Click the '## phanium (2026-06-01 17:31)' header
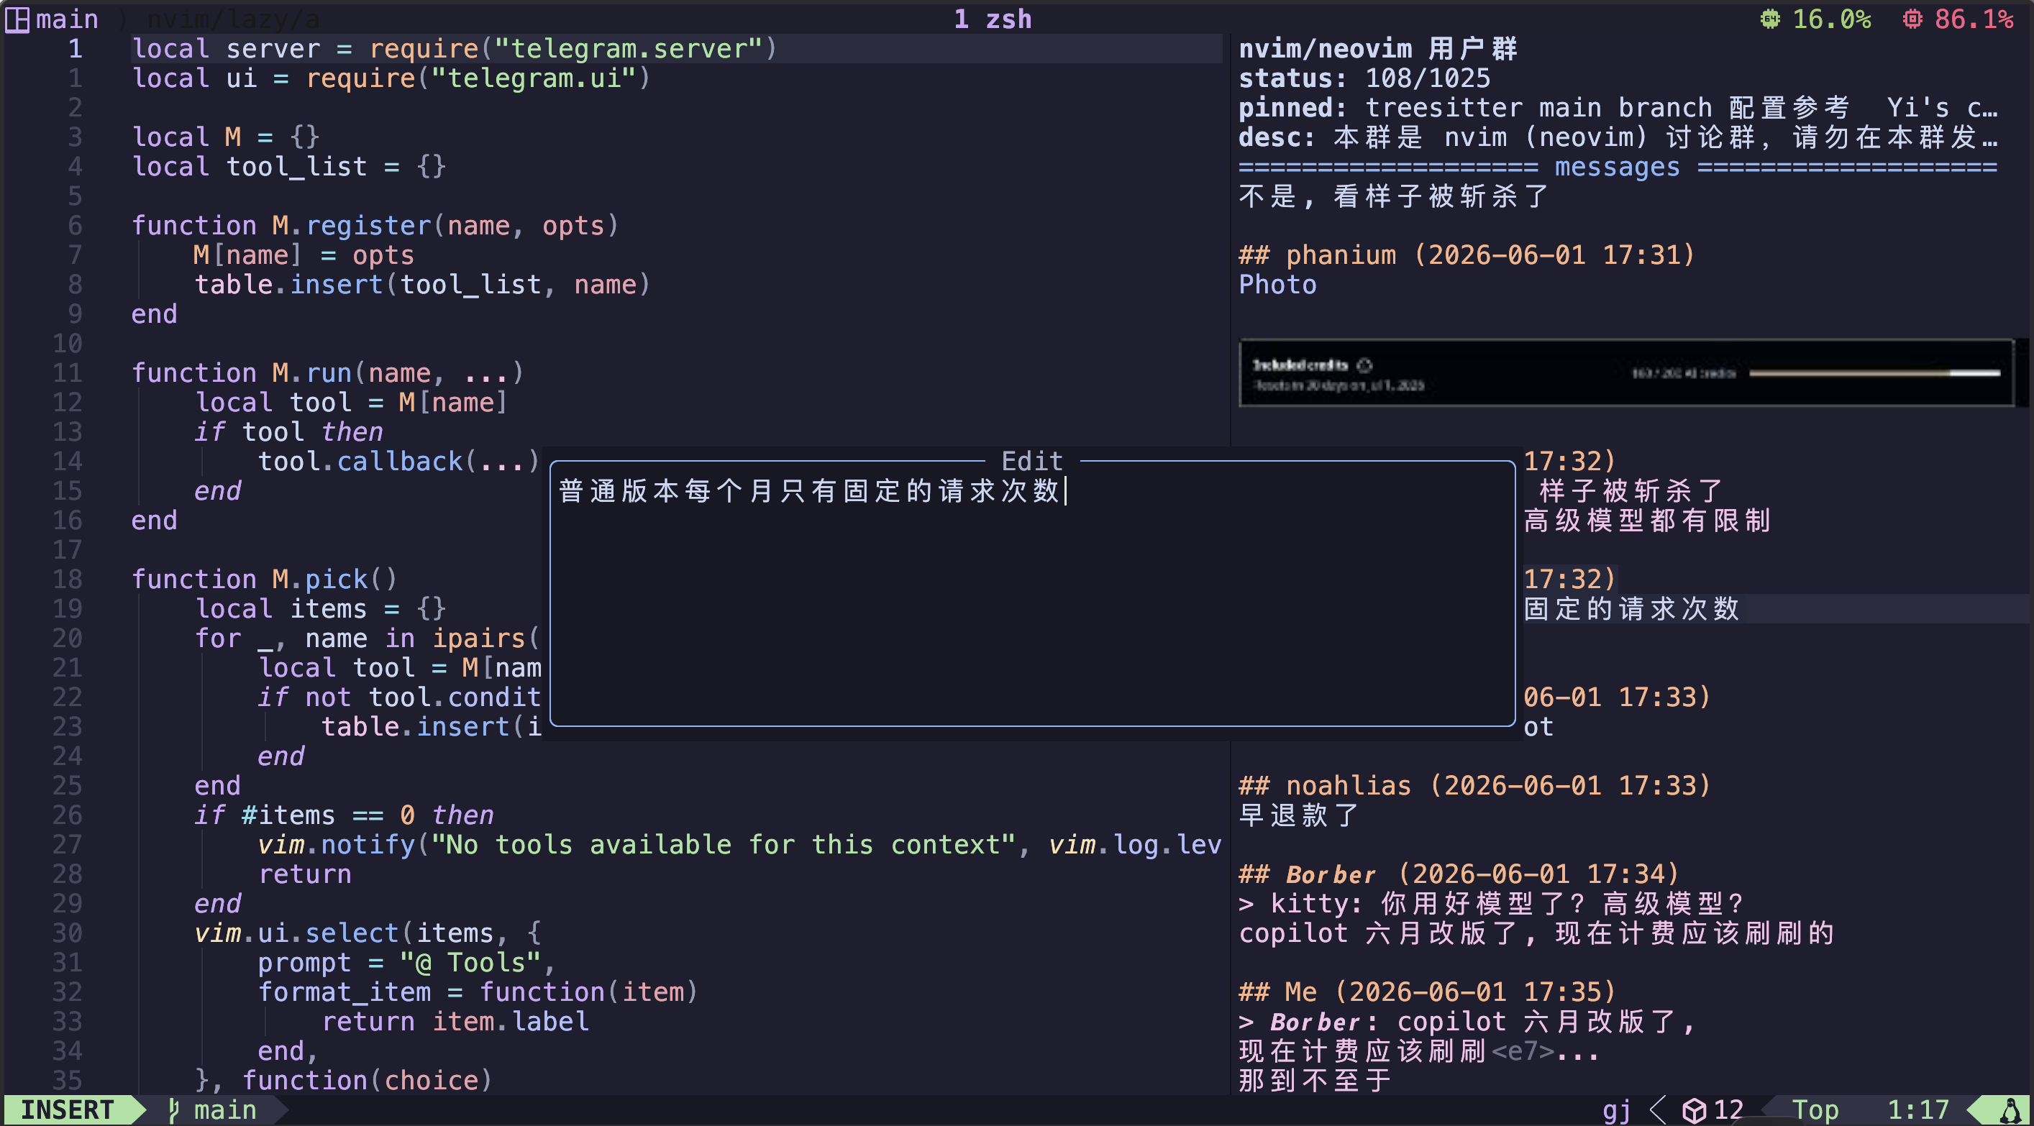 1467,255
